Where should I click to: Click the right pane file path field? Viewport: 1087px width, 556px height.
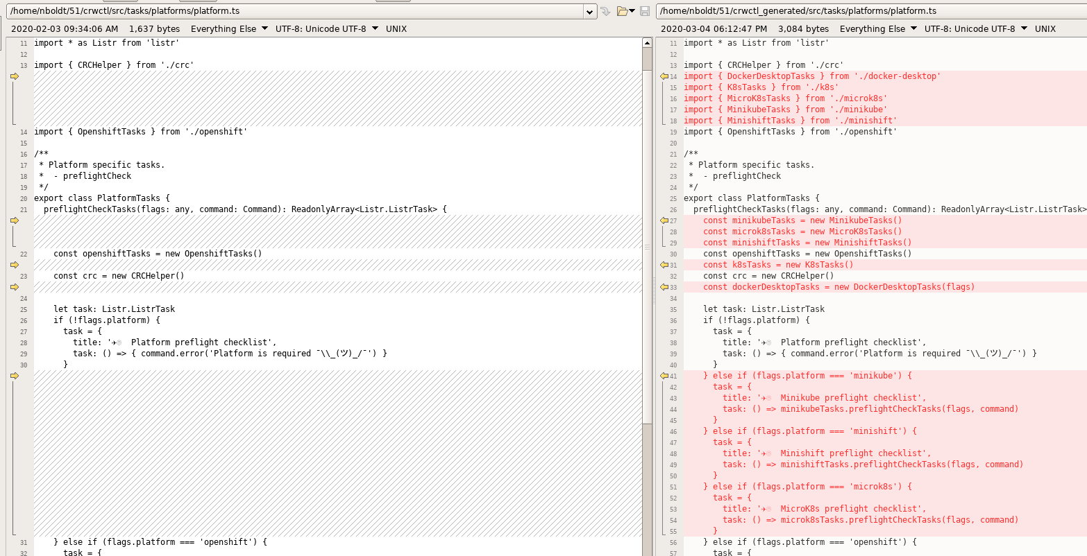871,11
